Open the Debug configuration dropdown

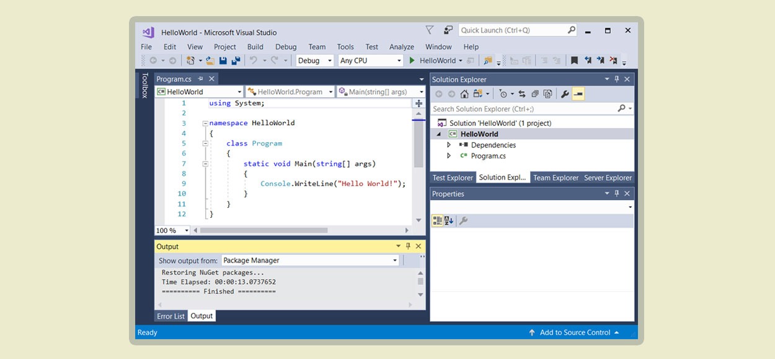[x=316, y=61]
